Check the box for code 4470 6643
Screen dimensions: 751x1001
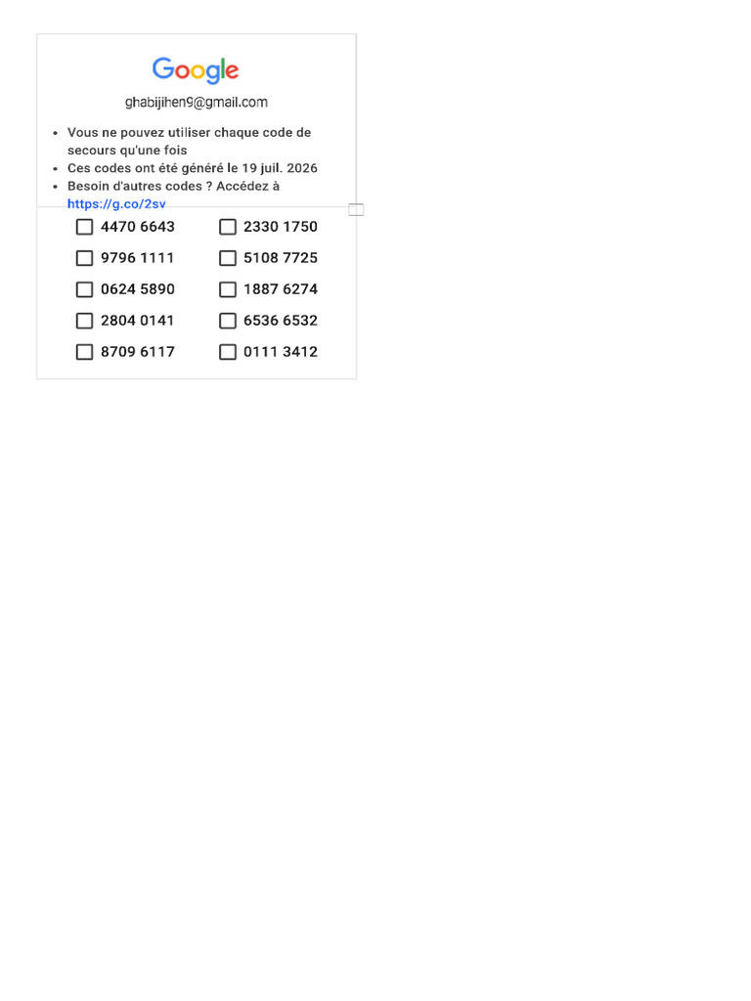click(84, 227)
